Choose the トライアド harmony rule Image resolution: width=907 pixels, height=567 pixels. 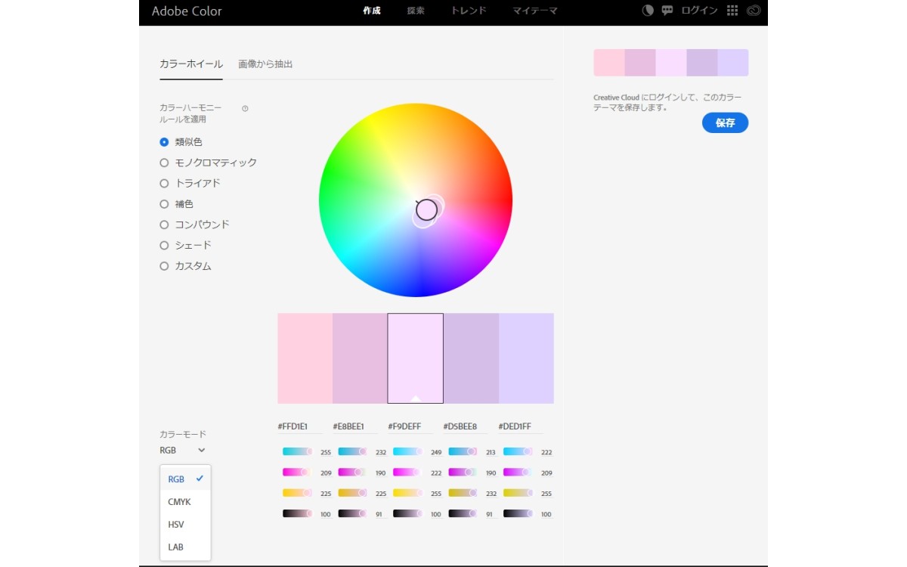tap(164, 183)
